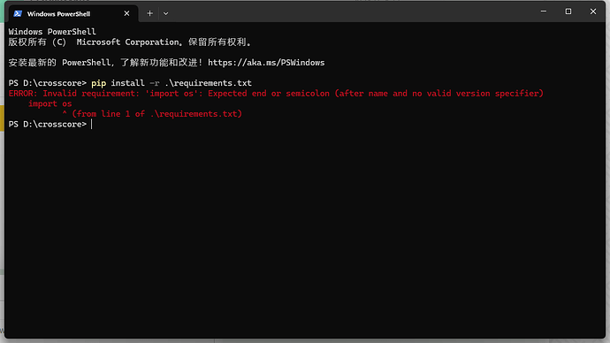The height and width of the screenshot is (343, 610).
Task: Close the terminal window
Action: coord(593,11)
